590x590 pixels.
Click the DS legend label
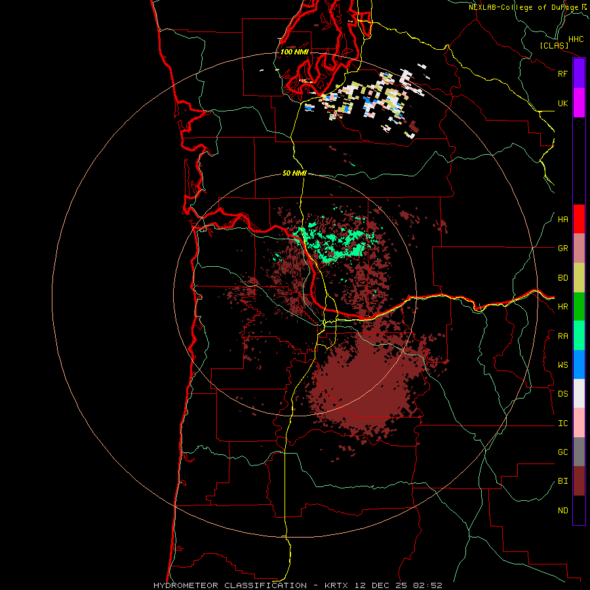562,394
